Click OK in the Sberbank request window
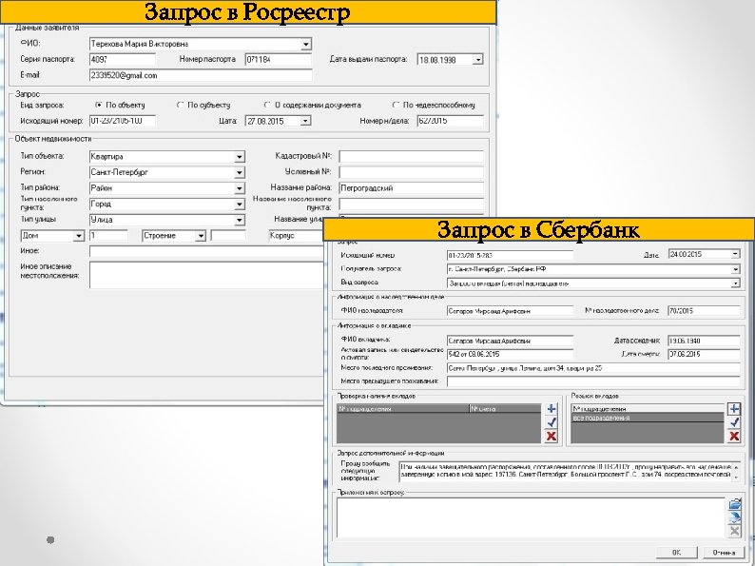The width and height of the screenshot is (755, 566). pos(676,552)
